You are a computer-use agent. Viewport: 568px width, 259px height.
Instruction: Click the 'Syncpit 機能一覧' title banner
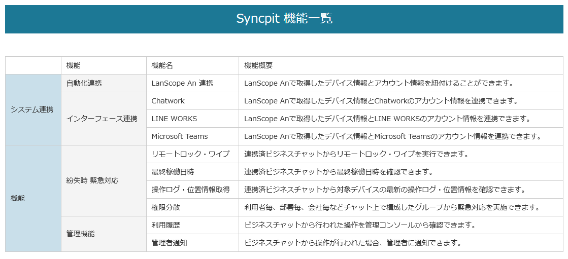point(284,19)
